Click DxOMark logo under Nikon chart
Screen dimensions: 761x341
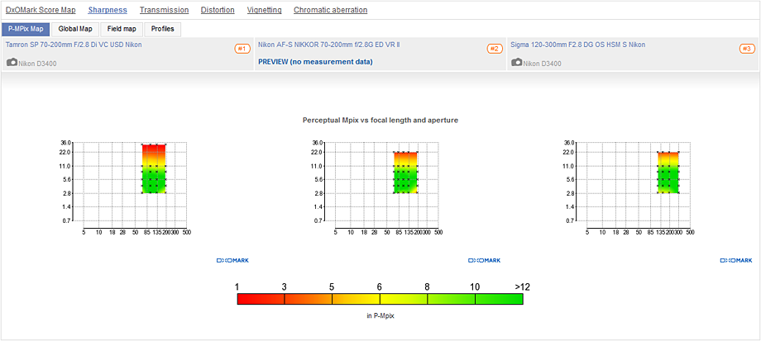pos(485,261)
